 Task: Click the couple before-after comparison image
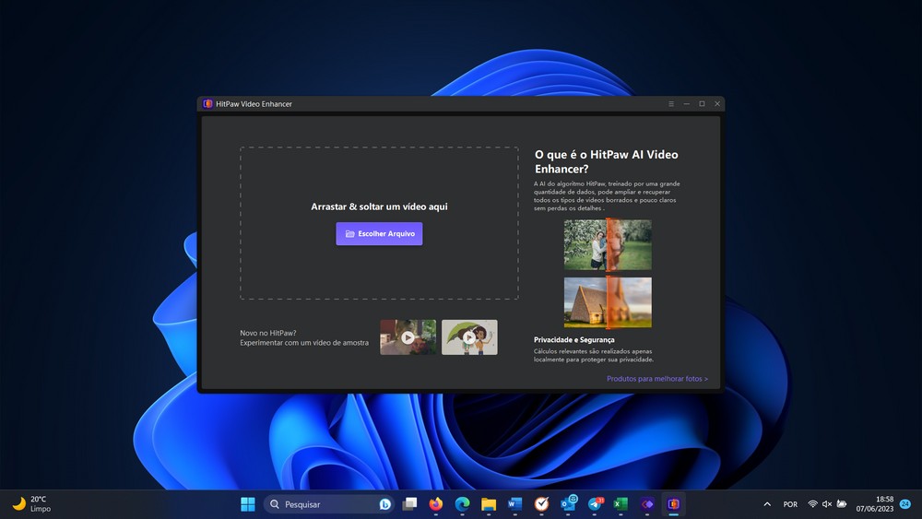tap(608, 244)
